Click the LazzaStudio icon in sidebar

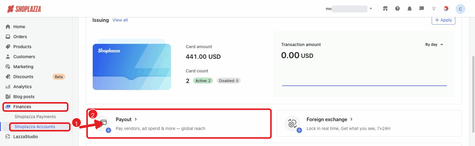(x=8, y=137)
